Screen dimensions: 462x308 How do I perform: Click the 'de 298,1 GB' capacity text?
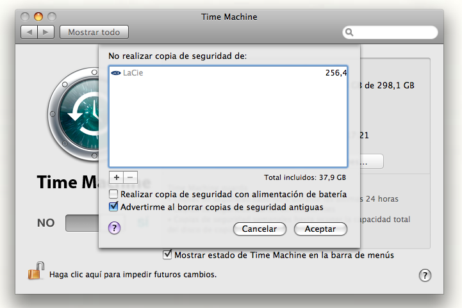click(x=389, y=85)
